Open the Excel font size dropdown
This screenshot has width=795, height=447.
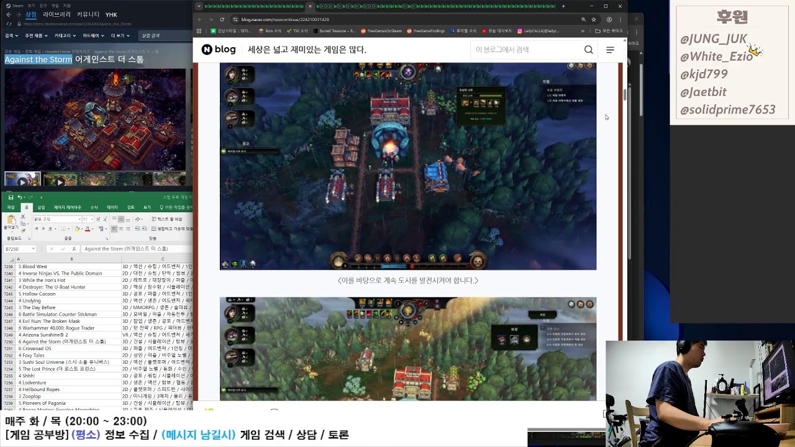92,219
